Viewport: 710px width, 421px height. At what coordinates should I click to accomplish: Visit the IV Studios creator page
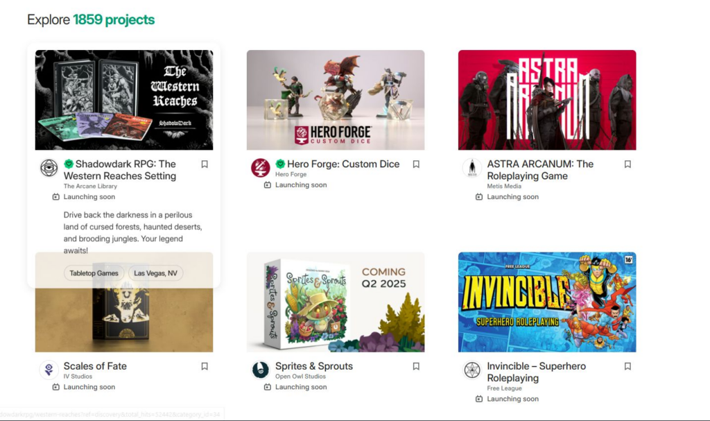pos(78,377)
